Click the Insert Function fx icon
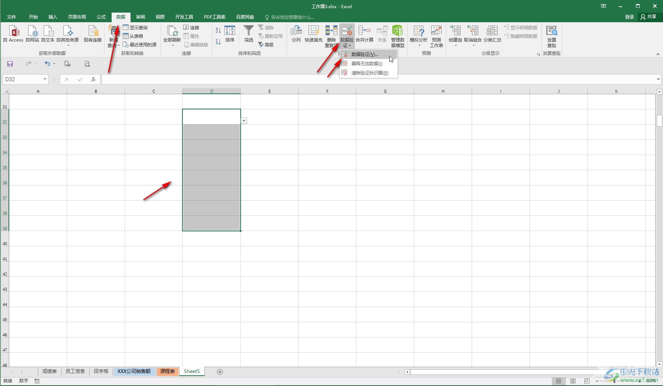The height and width of the screenshot is (386, 663). 93,79
